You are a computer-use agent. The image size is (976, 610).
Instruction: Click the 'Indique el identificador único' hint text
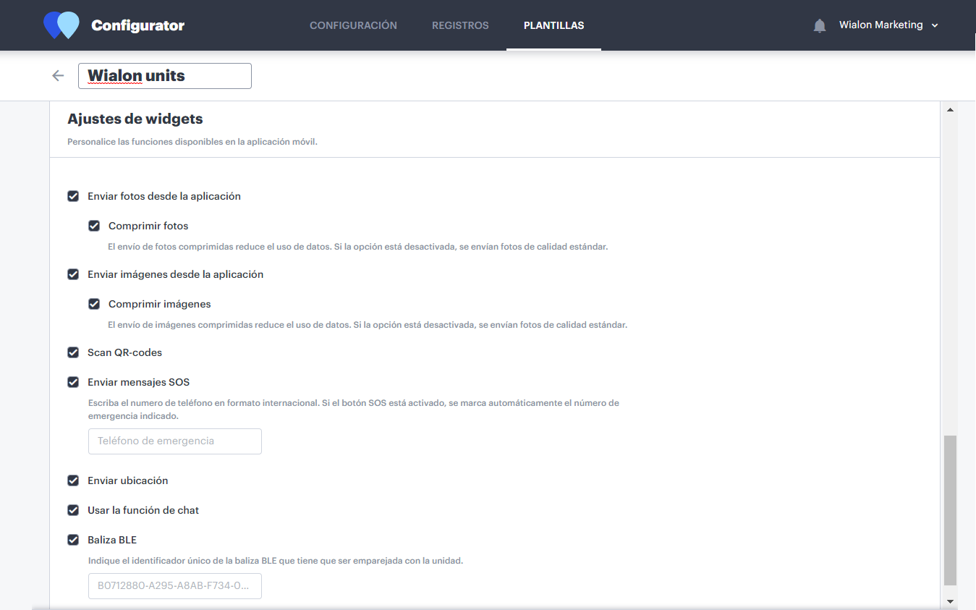click(276, 561)
